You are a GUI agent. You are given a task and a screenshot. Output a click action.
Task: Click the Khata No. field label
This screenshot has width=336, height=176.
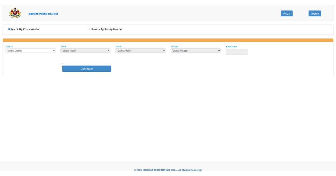click(232, 47)
